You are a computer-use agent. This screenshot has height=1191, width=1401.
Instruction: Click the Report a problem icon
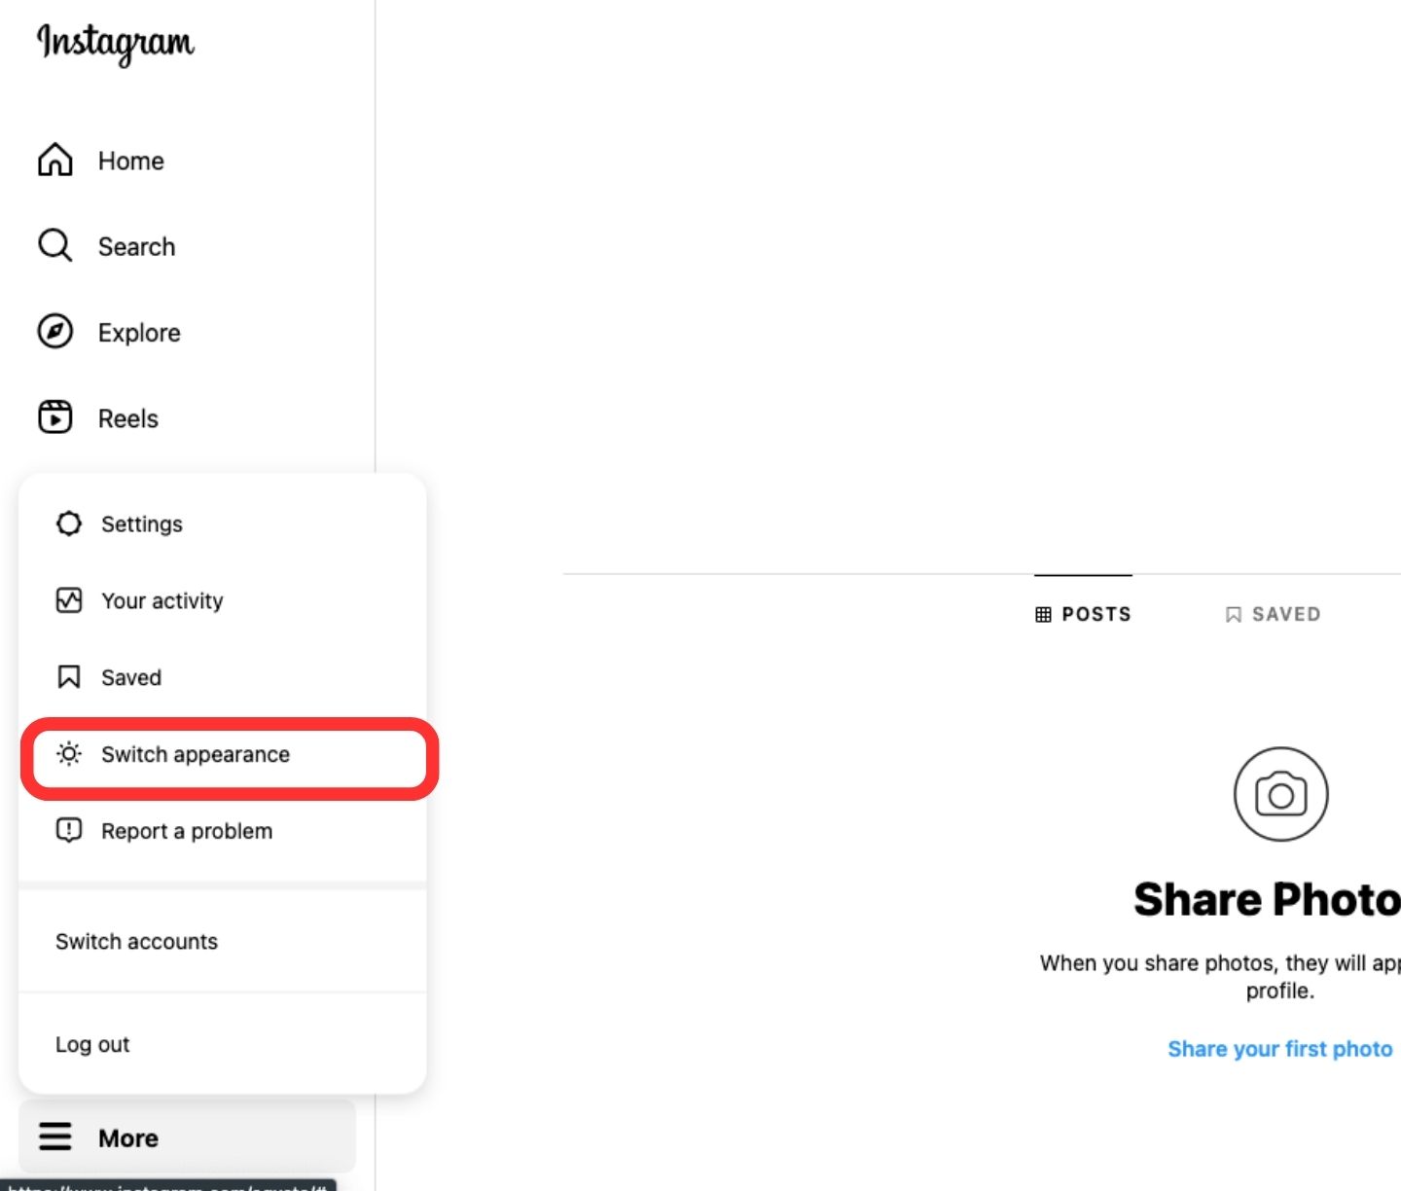(x=69, y=831)
